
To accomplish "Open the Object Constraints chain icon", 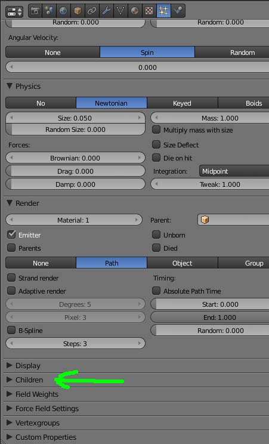I will [x=92, y=11].
